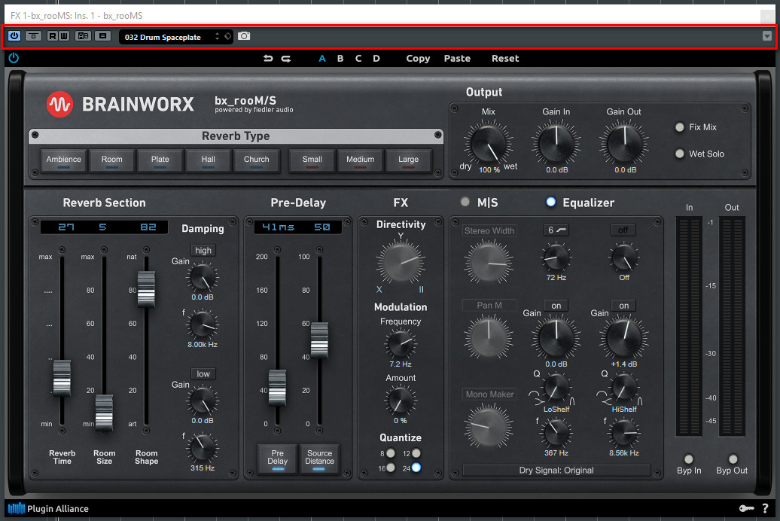Click the redo arrow icon
Screen dimensions: 780x521
click(286, 58)
